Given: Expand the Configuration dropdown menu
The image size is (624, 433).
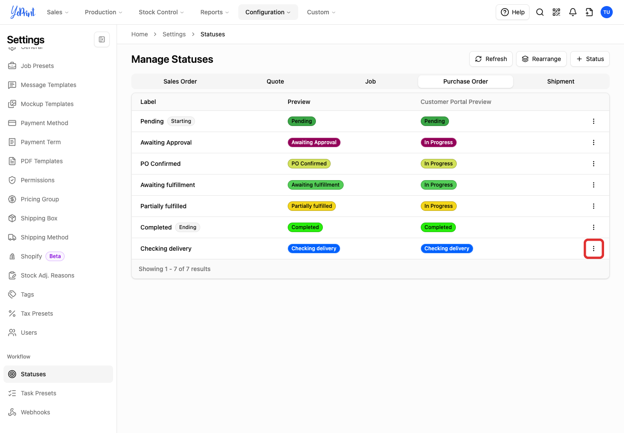Looking at the screenshot, I should [268, 12].
